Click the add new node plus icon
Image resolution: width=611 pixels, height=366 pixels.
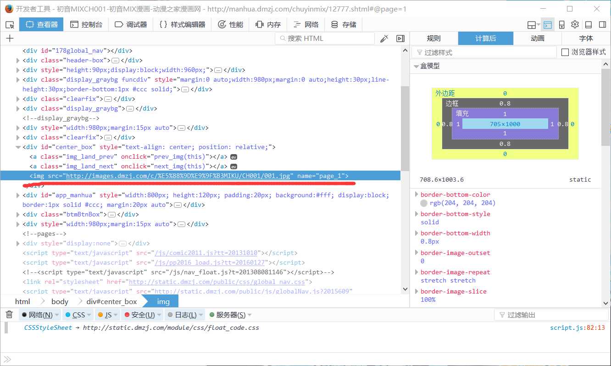point(10,39)
